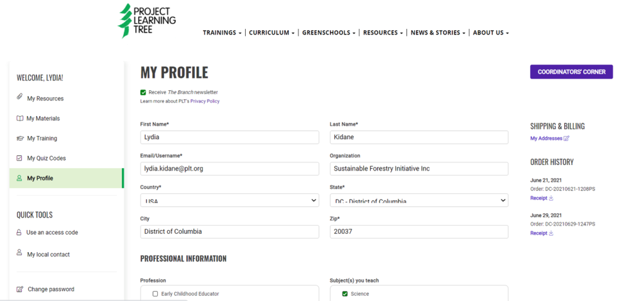Check the Early Childhood Educator box
The width and height of the screenshot is (634, 301).
pos(155,294)
